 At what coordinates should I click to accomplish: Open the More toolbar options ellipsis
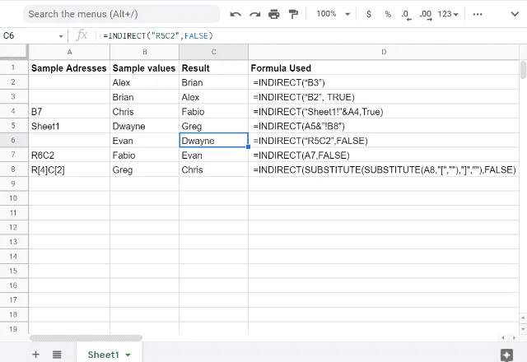pos(478,14)
